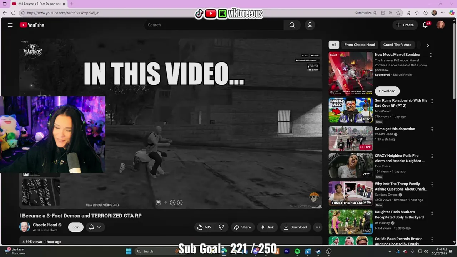The width and height of the screenshot is (457, 257).
Task: Open the browser tab actions menu icon
Action: [5, 4]
